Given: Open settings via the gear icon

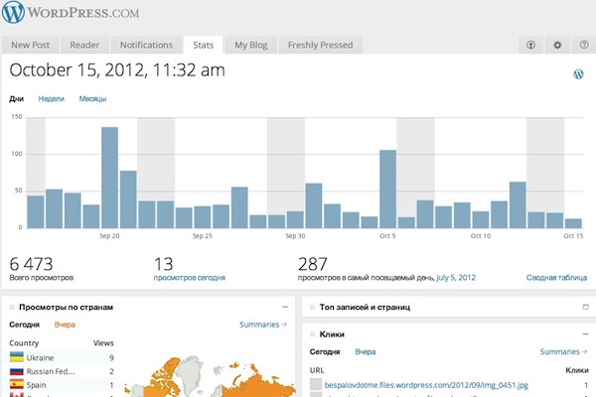Looking at the screenshot, I should pyautogui.click(x=556, y=46).
